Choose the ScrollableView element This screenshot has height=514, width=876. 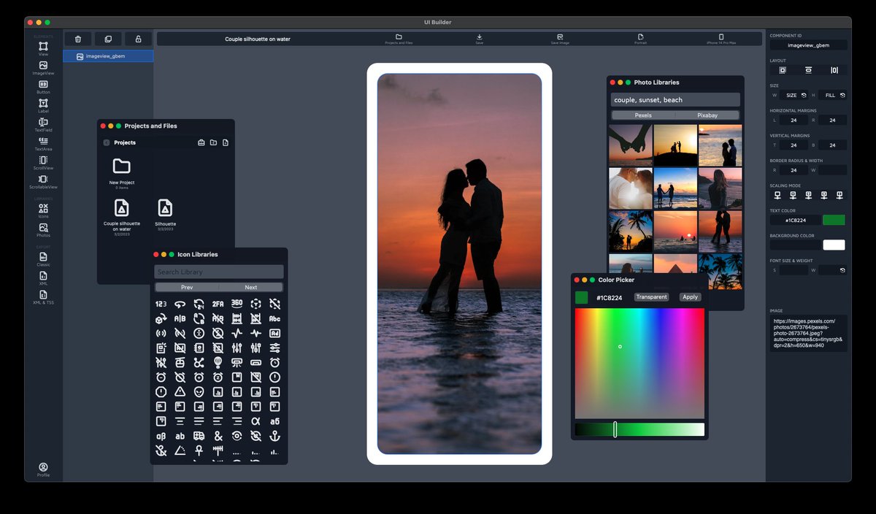click(x=43, y=182)
